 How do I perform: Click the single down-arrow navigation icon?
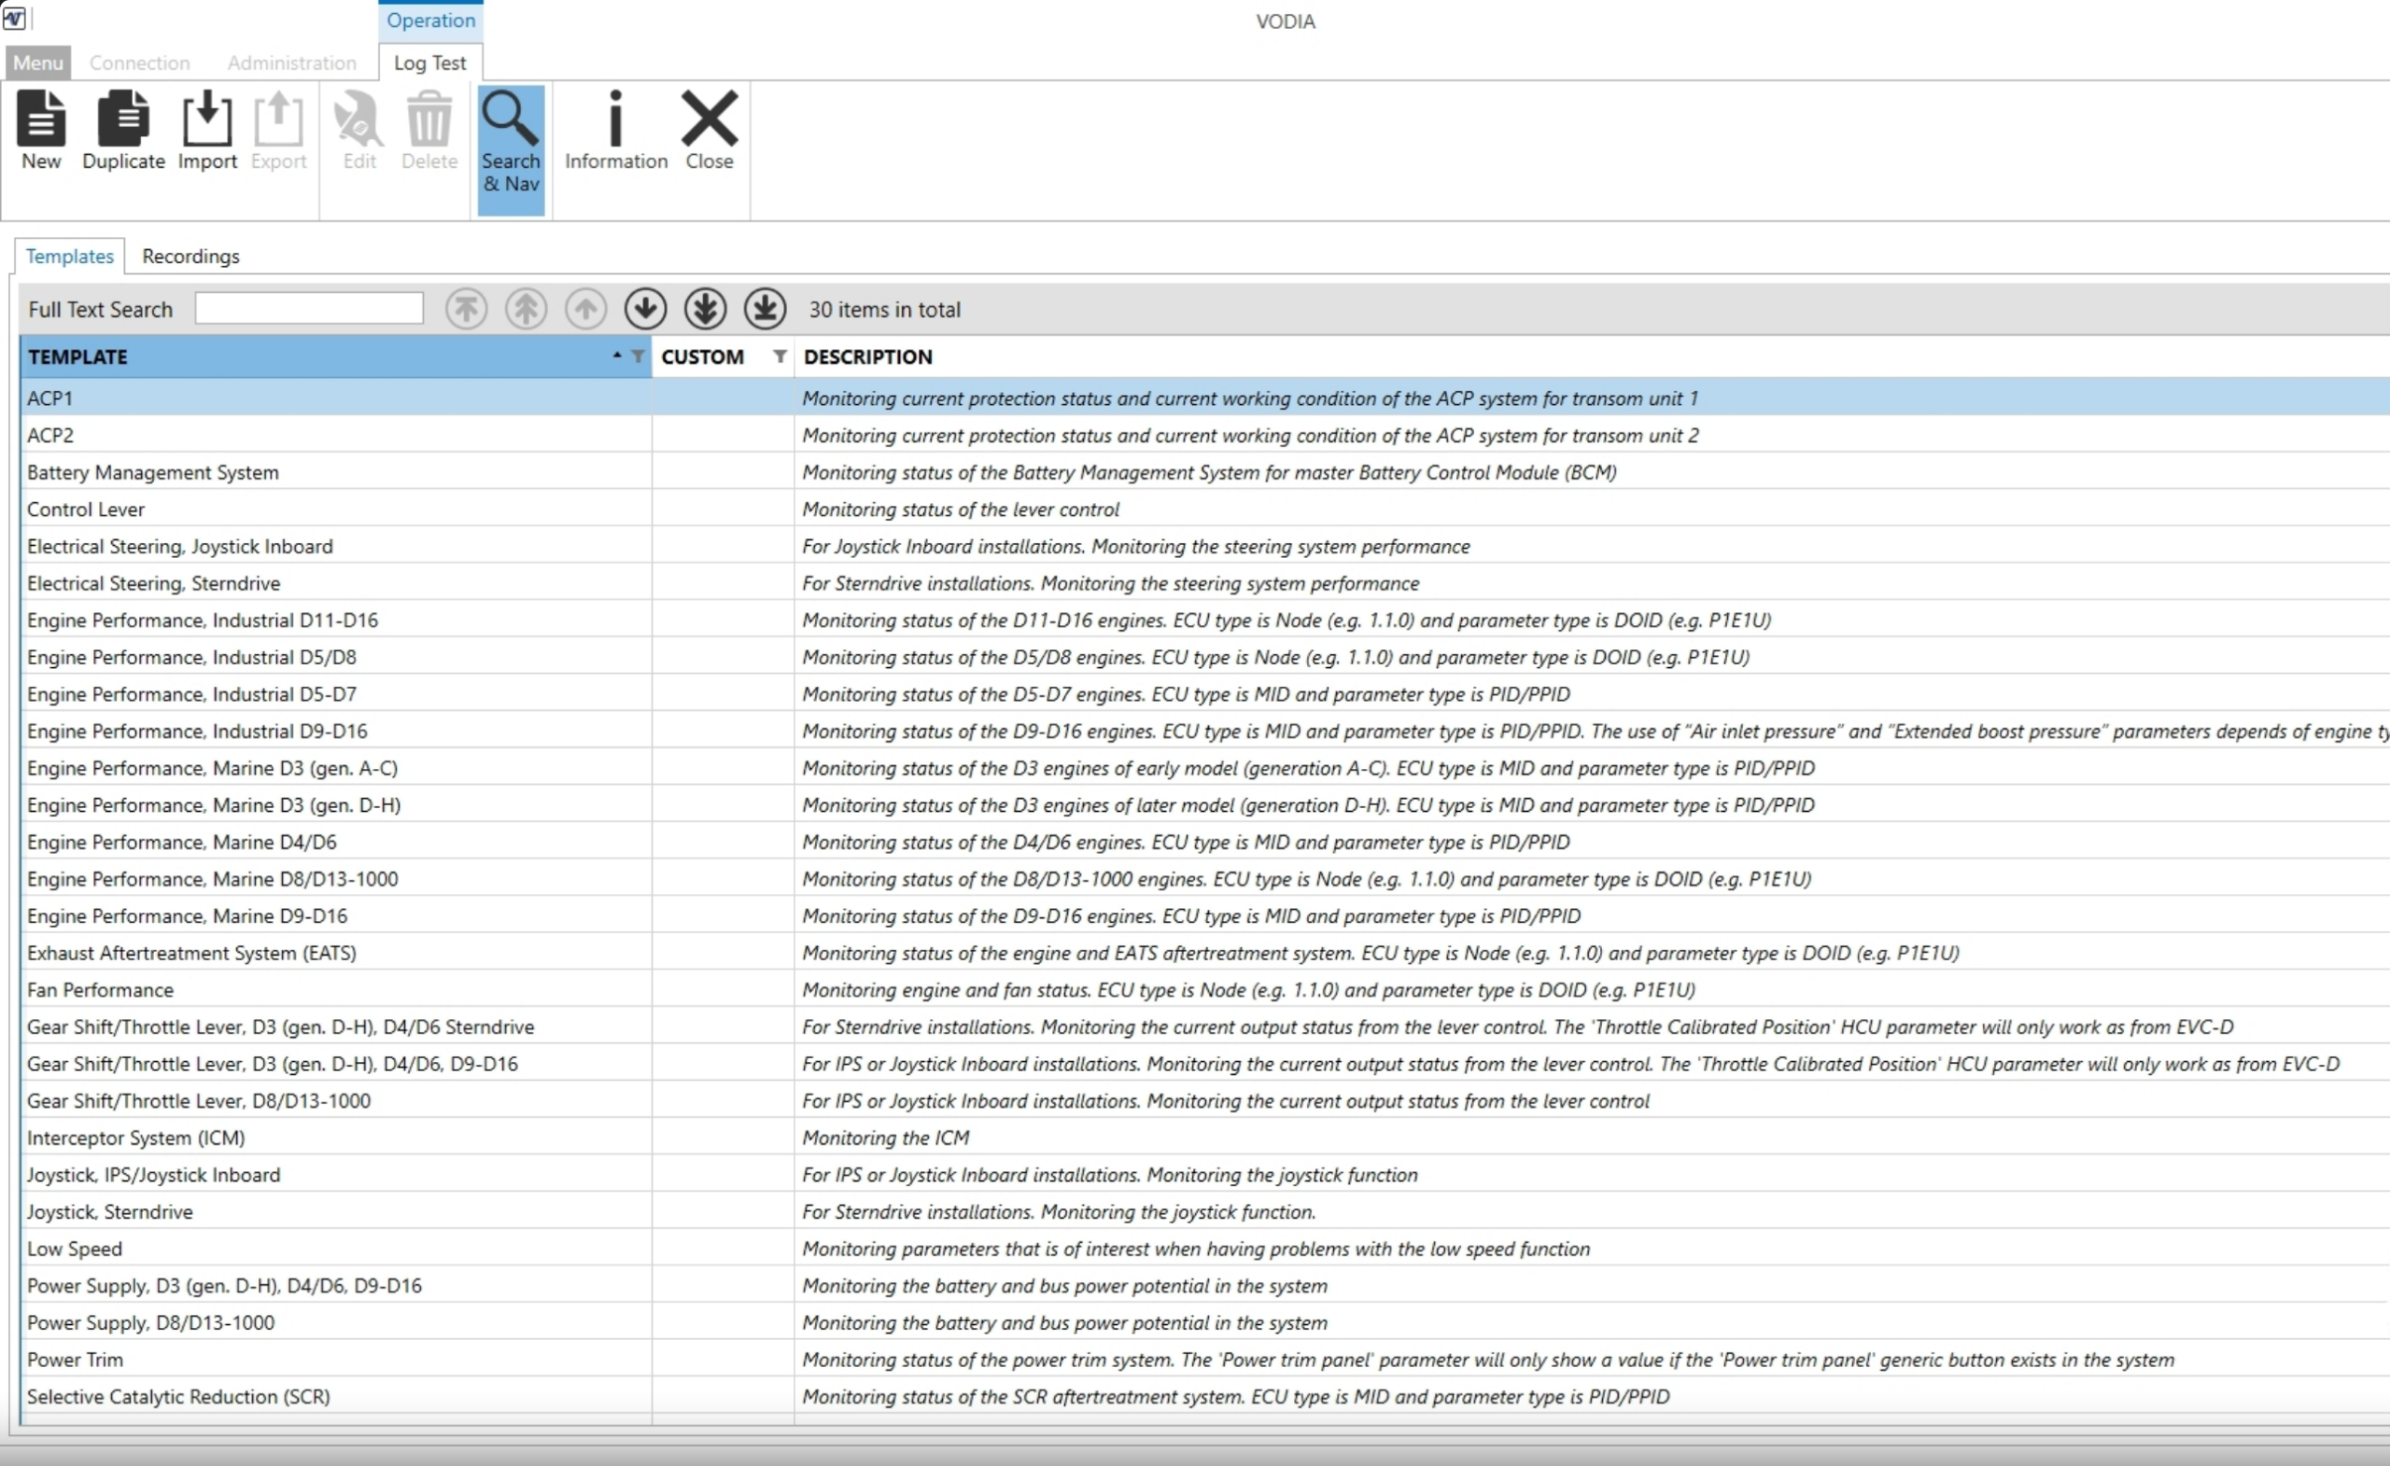coord(645,309)
